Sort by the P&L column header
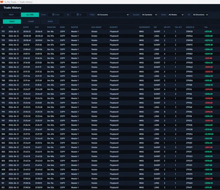The height and width of the screenshot is (190, 220). [206, 27]
